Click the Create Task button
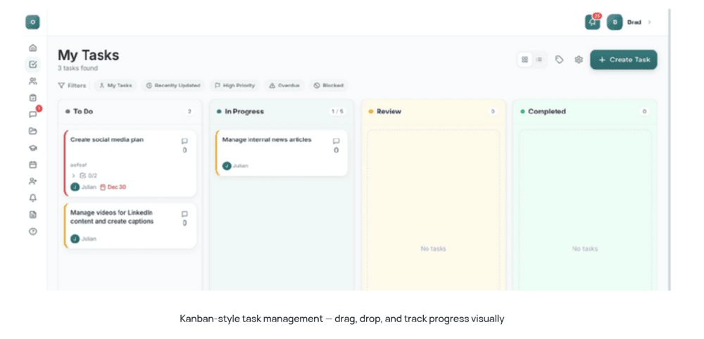704x339 pixels. tap(623, 60)
